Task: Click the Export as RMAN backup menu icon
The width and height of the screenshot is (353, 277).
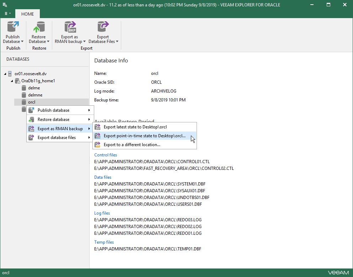Action: [31, 129]
